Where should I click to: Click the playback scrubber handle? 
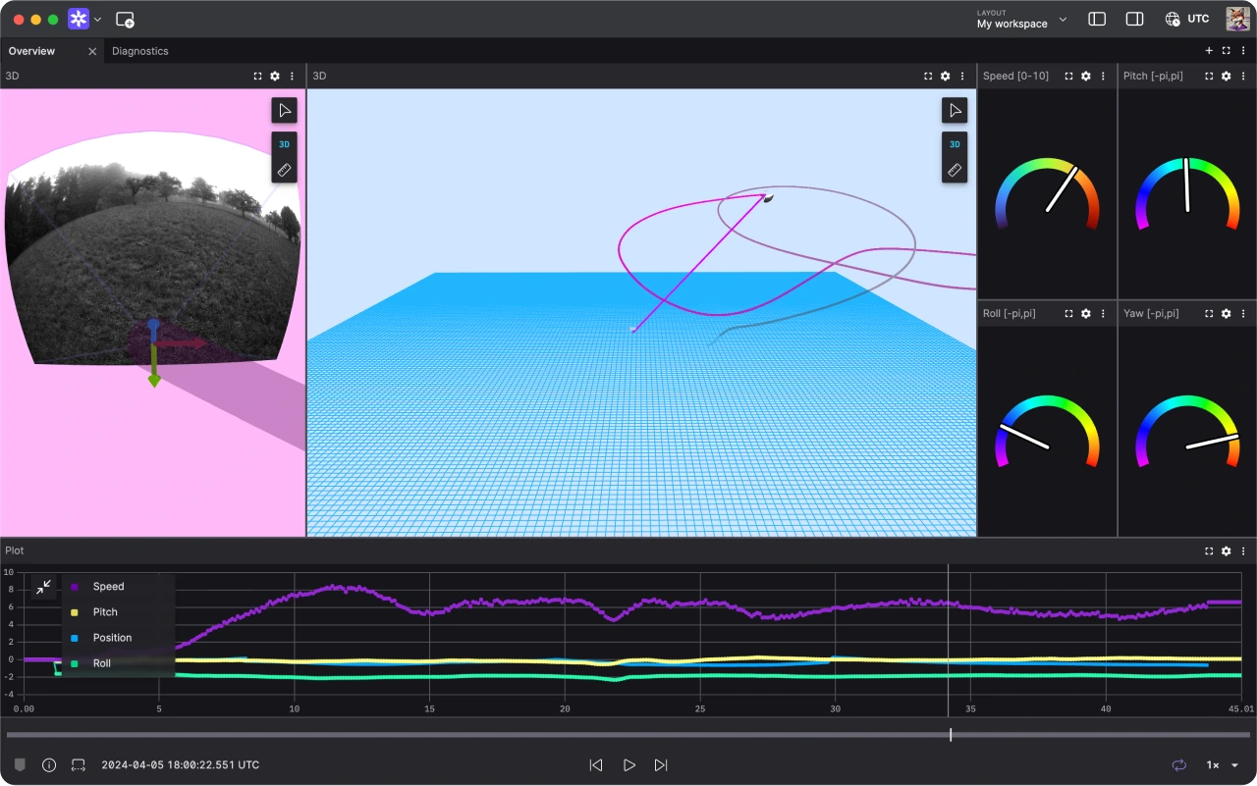(951, 734)
